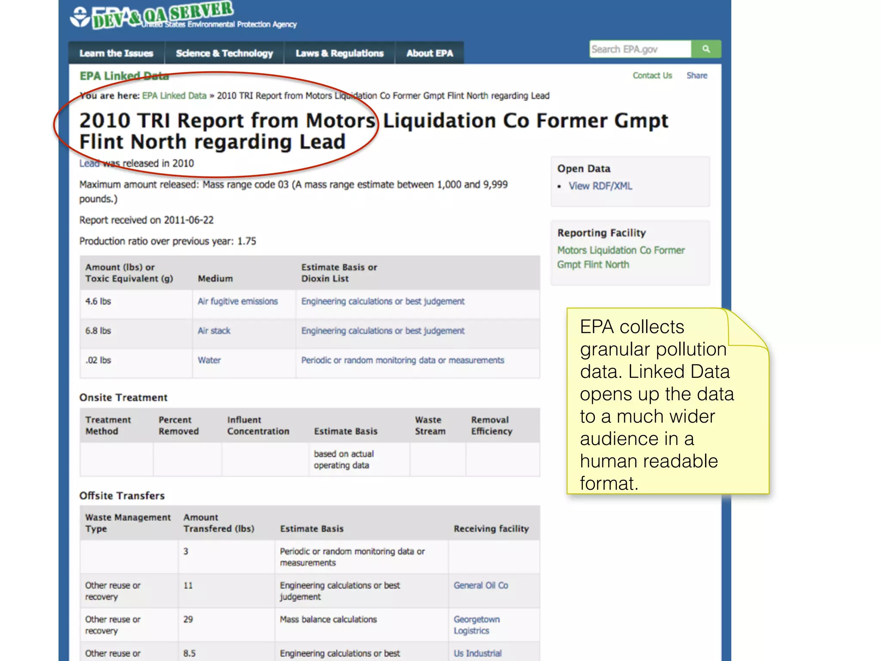The width and height of the screenshot is (881, 661).
Task: Click 'based on actual operating data' cell
Action: point(359,460)
